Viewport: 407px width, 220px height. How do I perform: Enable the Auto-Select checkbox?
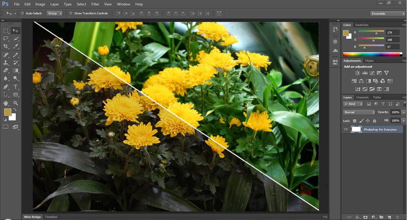[22, 13]
